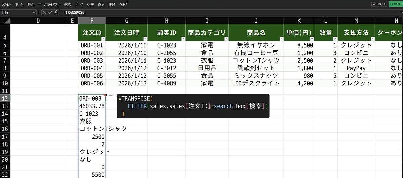
Task: Cancel formula entry with the X icon
Action: pos(45,12)
